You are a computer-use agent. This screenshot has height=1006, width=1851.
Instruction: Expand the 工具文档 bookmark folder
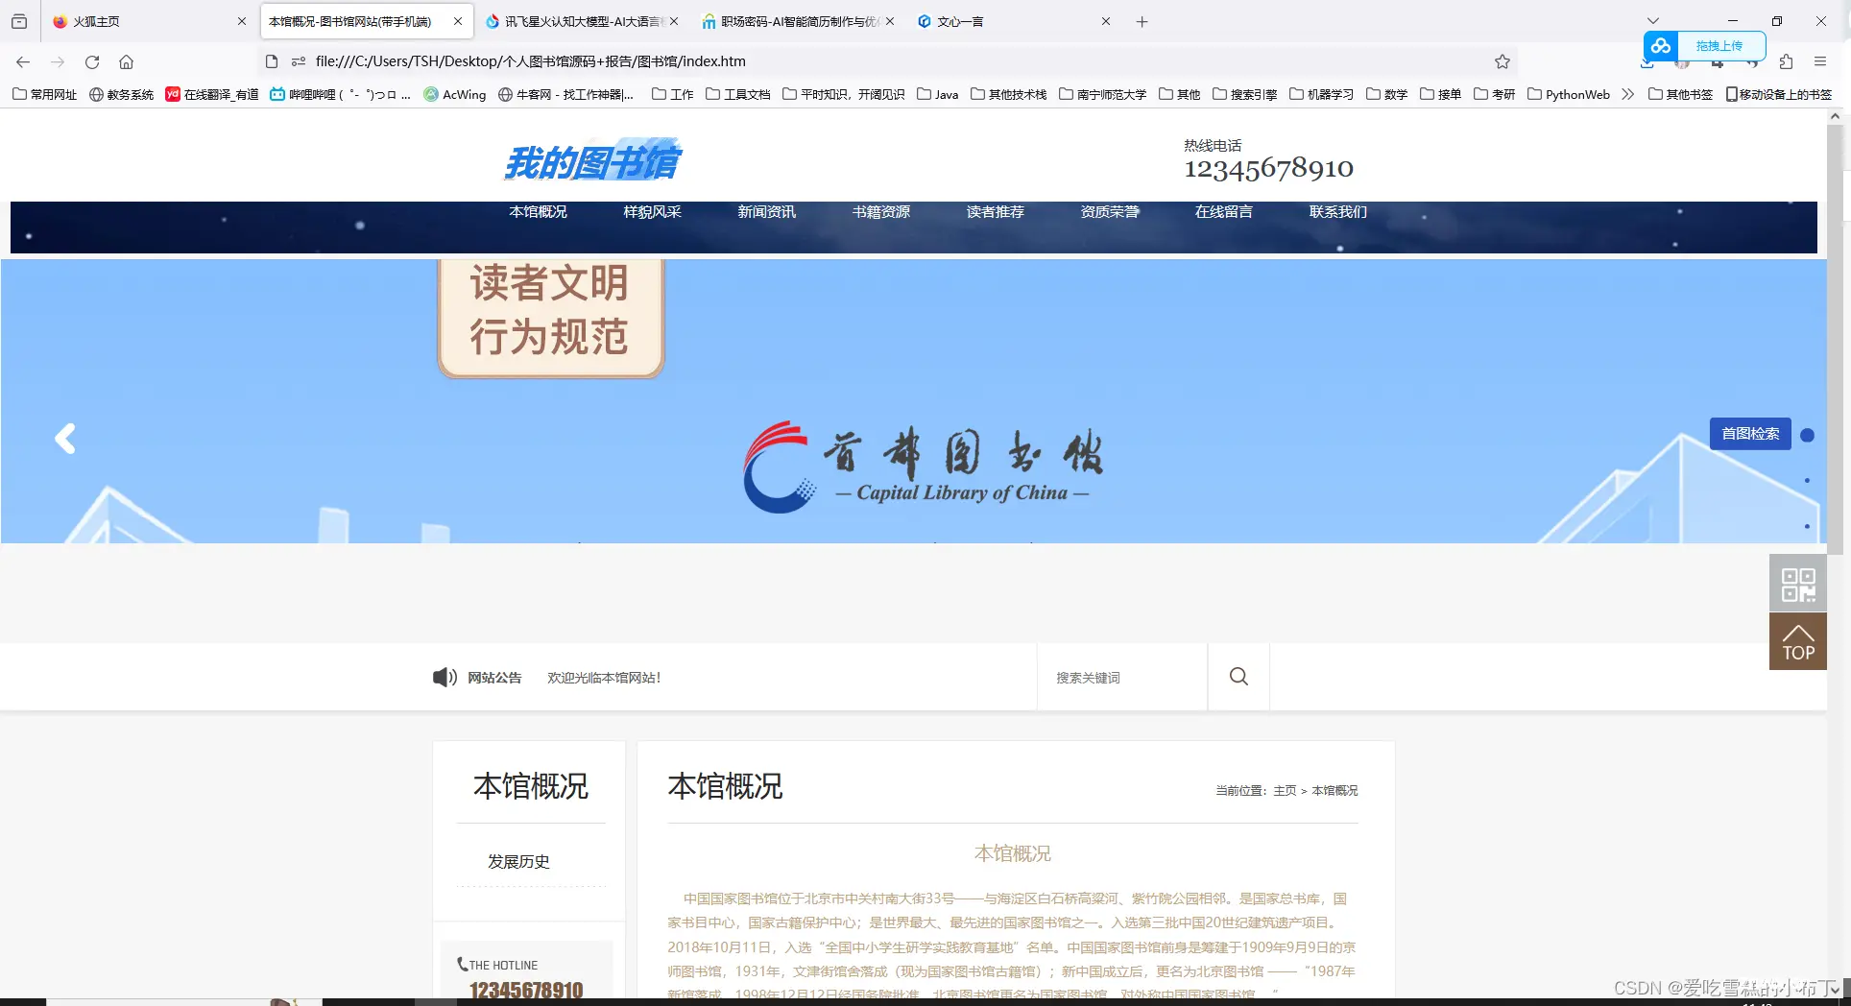737,94
